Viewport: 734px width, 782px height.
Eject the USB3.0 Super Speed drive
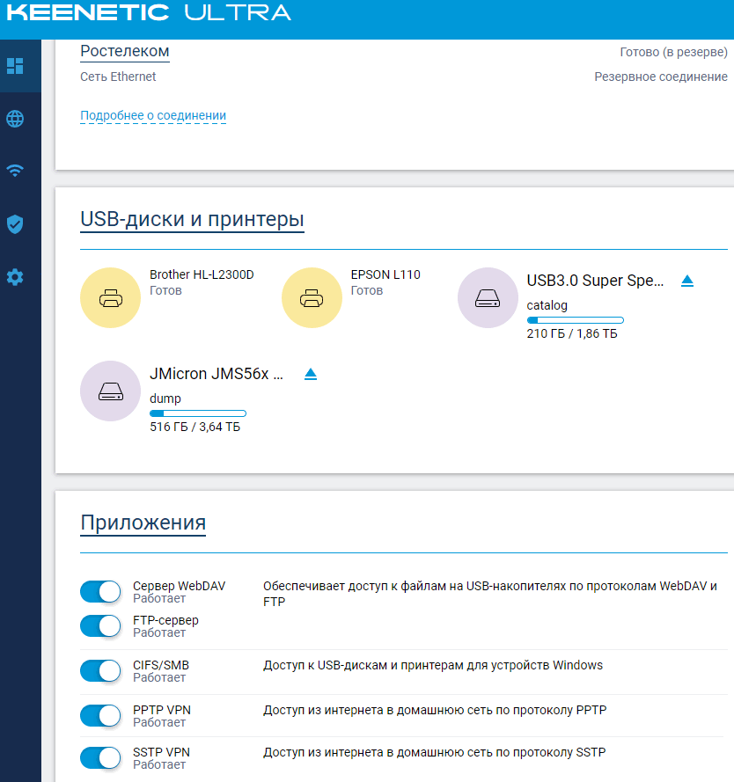point(688,281)
